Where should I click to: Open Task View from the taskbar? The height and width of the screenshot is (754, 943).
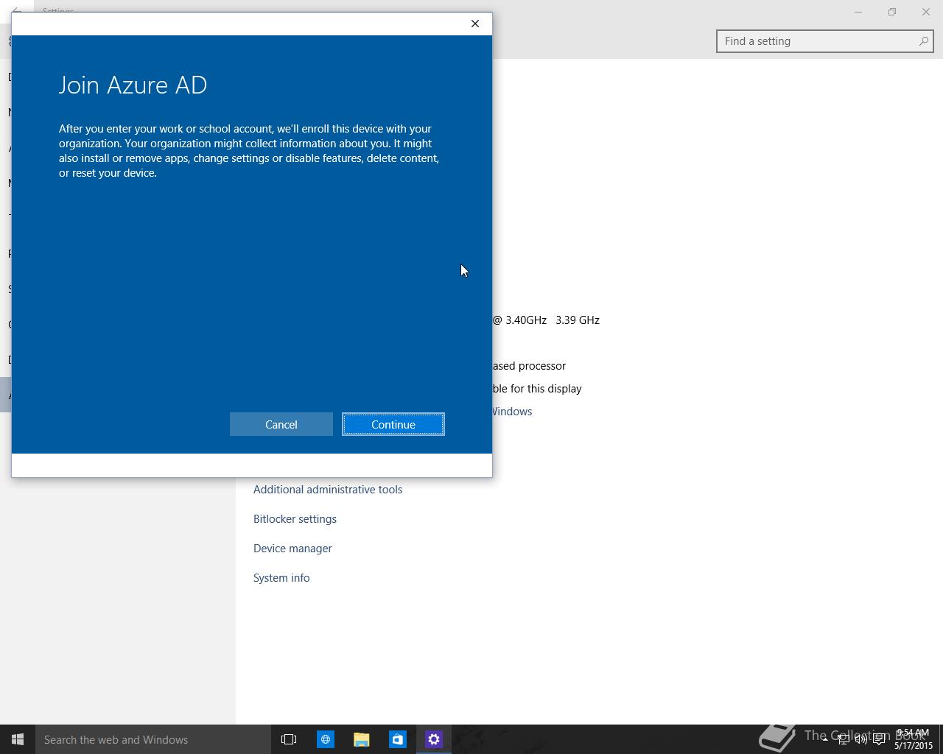click(289, 739)
